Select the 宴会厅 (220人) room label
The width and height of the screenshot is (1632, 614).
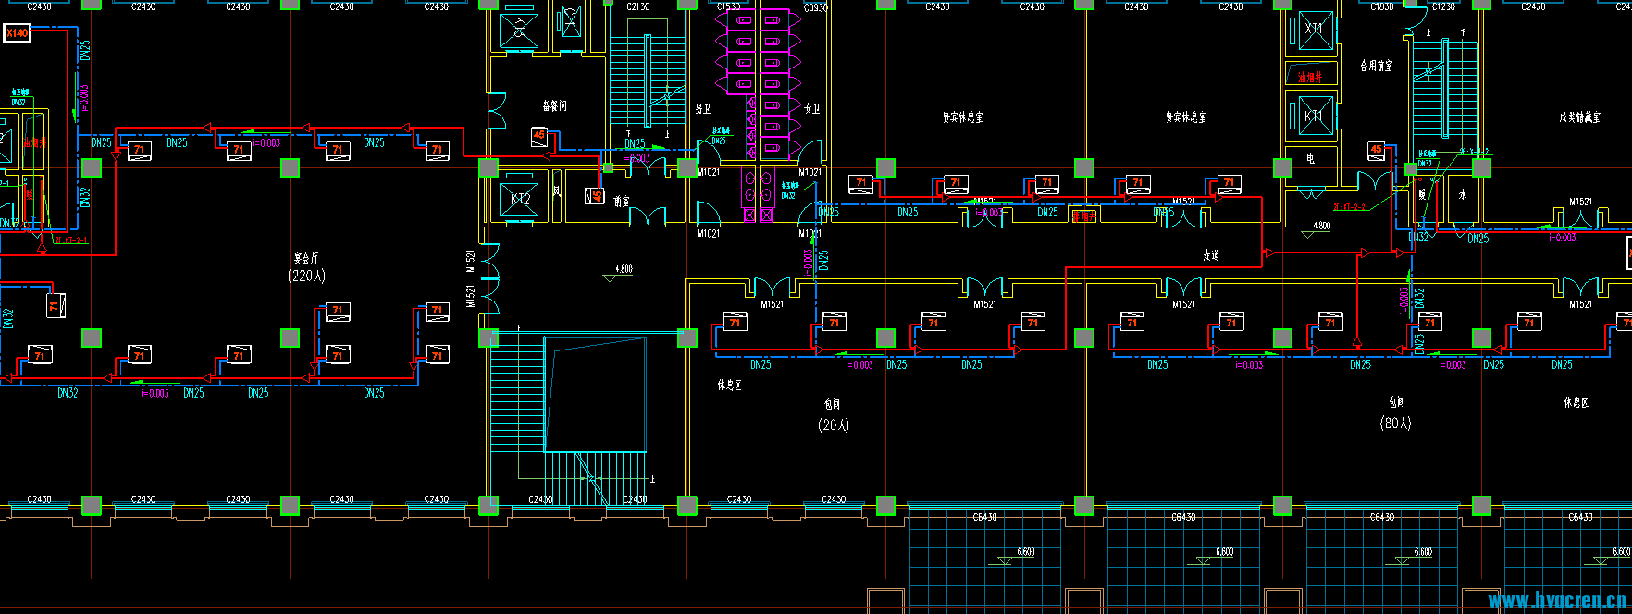point(306,267)
